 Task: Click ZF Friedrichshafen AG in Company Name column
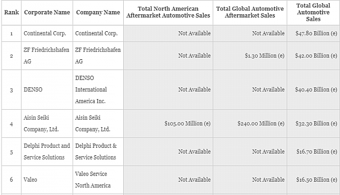pos(98,56)
